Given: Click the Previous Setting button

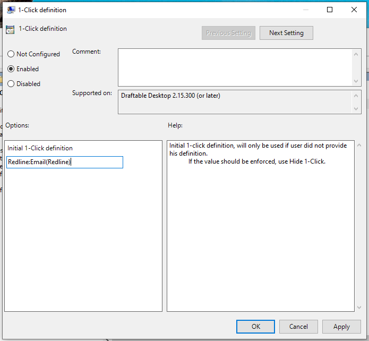Looking at the screenshot, I should pyautogui.click(x=228, y=33).
